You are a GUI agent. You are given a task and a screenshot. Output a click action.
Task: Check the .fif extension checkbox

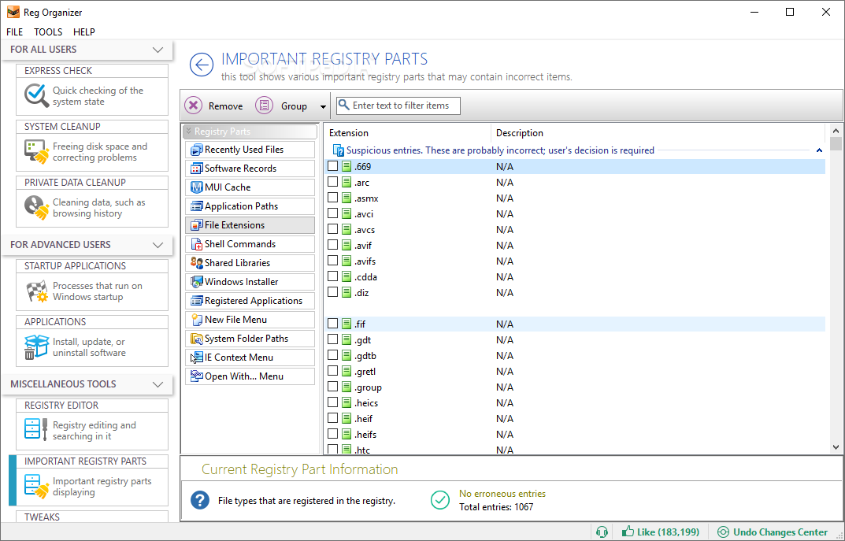coord(333,324)
